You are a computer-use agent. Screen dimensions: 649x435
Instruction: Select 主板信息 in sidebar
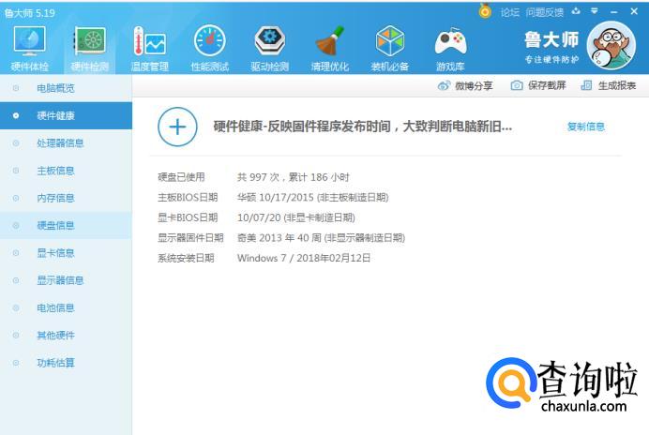click(66, 171)
